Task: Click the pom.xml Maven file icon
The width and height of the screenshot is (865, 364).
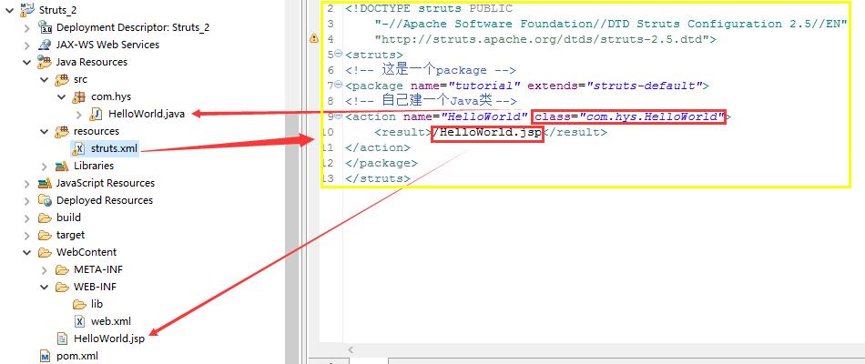Action: tap(44, 357)
